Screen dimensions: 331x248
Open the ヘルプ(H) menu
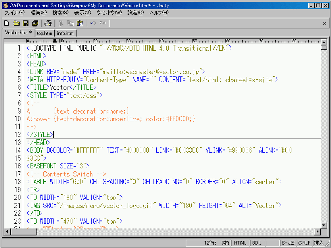(x=159, y=13)
